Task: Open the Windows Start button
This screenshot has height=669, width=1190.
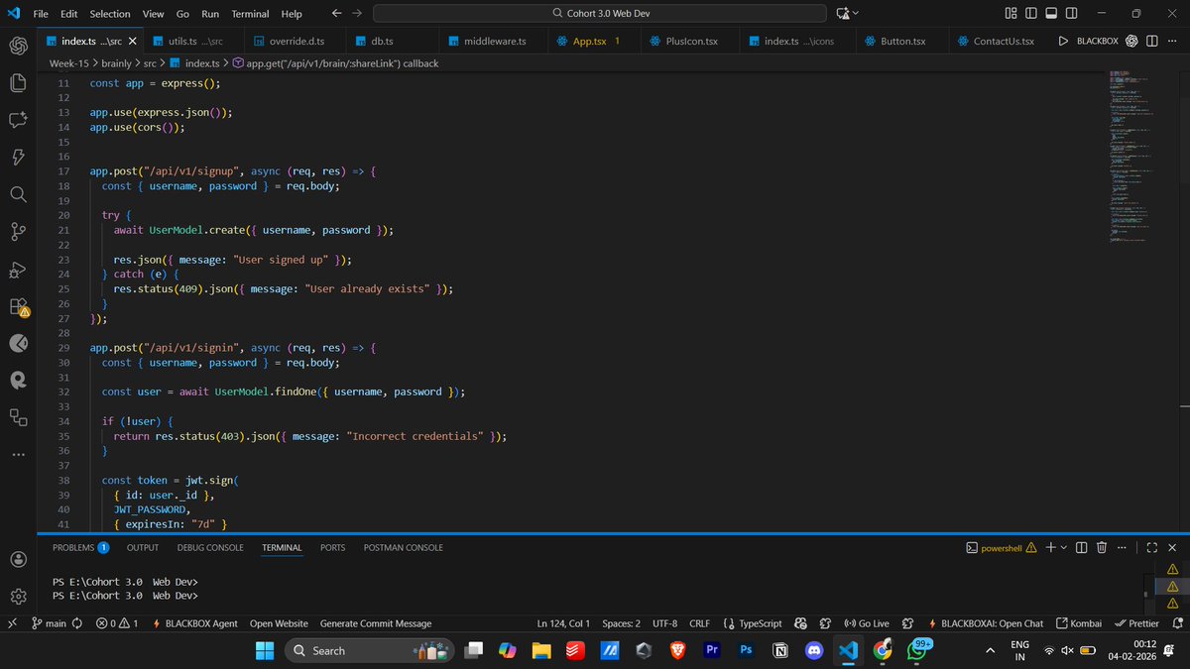Action: [265, 650]
